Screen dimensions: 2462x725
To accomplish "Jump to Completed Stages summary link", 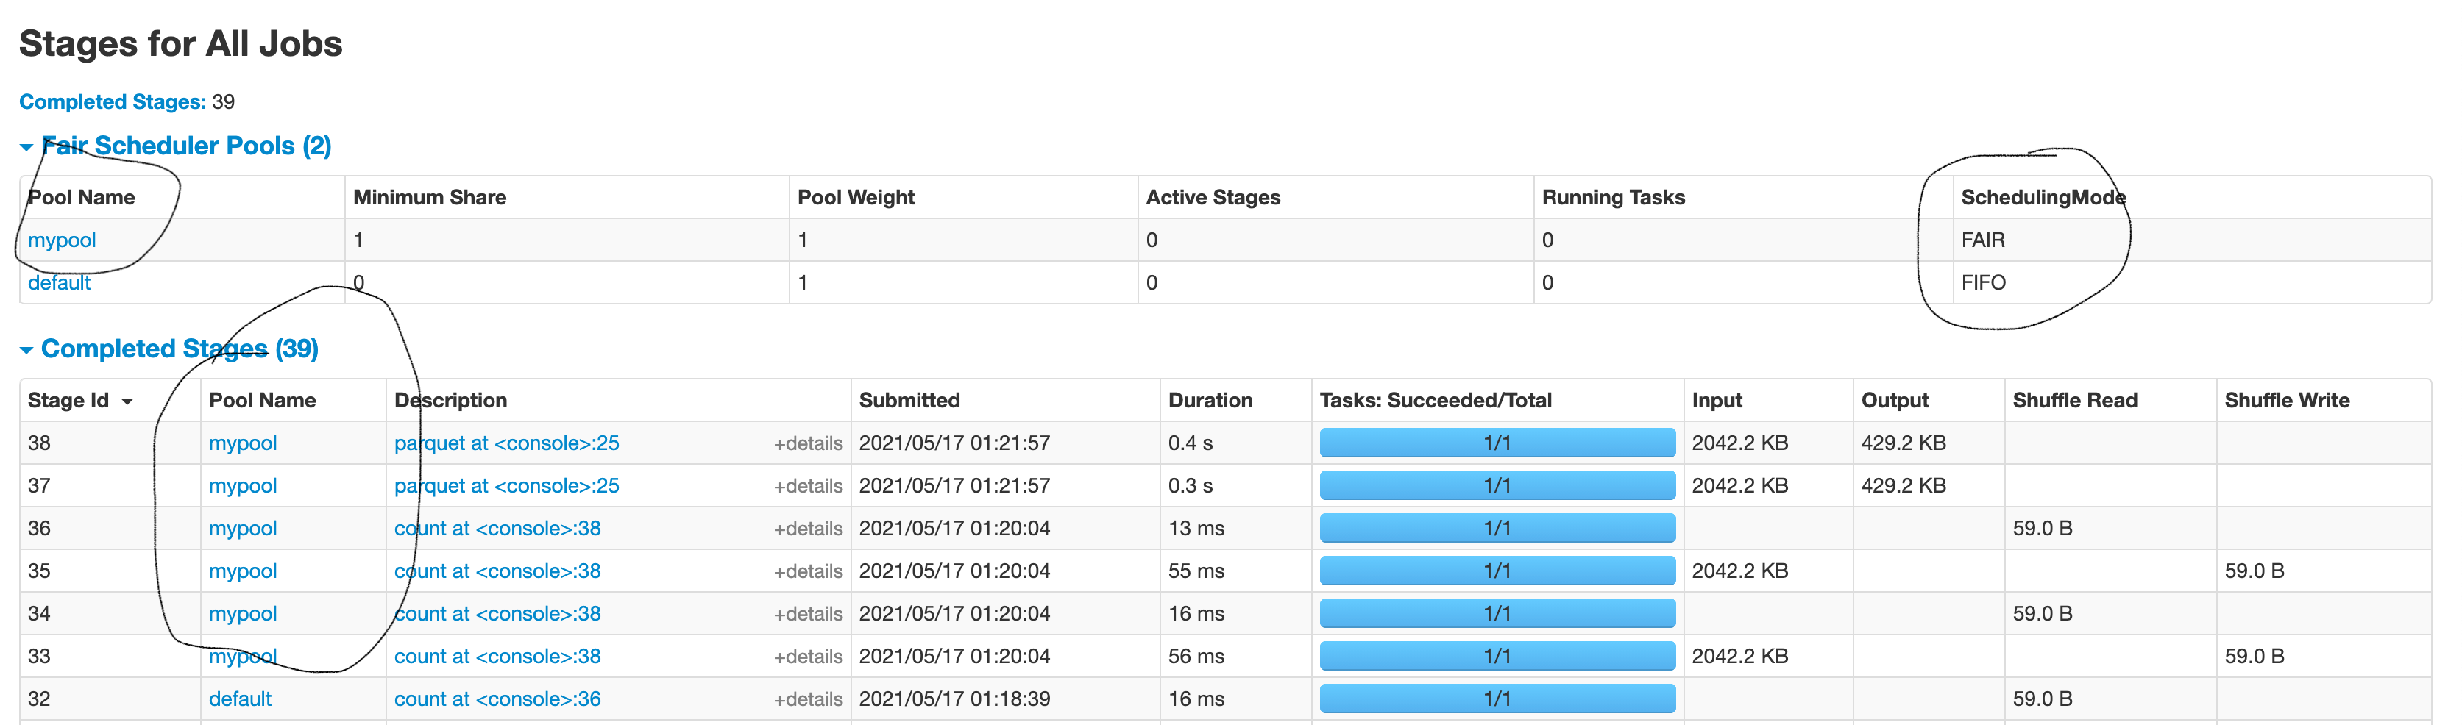I will point(112,102).
